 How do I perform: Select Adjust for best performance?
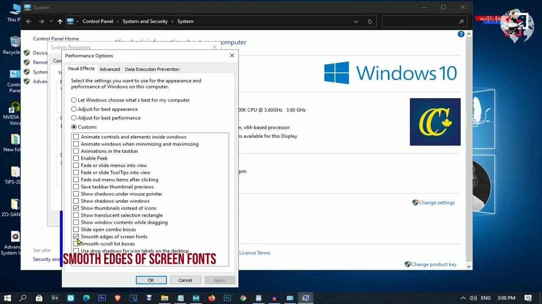[x=74, y=118]
